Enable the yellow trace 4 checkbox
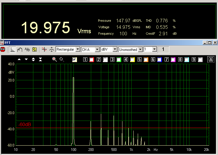Viewport: 218px width, 155px height. (132, 60)
